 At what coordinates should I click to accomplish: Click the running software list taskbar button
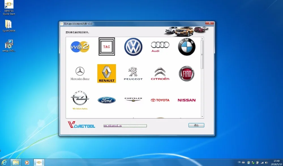pyautogui.click(x=39, y=163)
